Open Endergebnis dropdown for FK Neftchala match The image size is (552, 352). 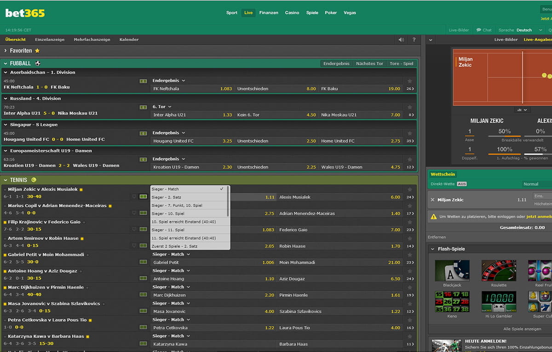coord(168,81)
